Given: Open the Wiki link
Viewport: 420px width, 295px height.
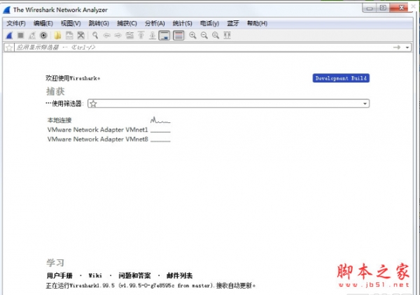Looking at the screenshot, I should point(95,275).
